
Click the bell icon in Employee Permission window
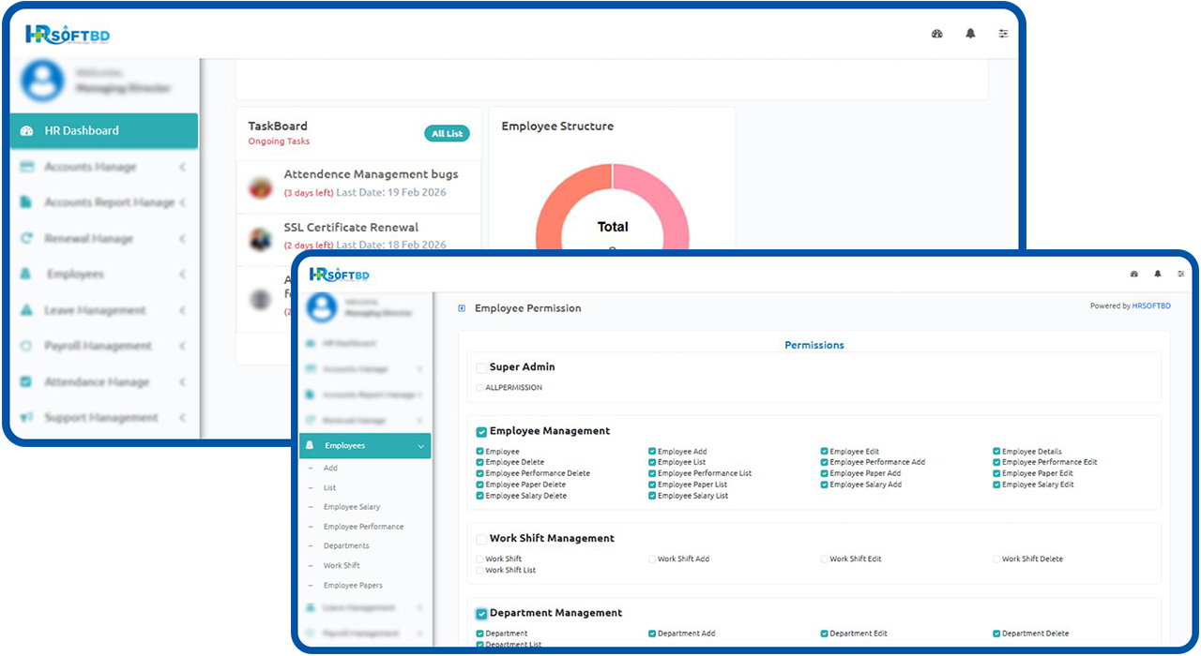tap(1157, 275)
